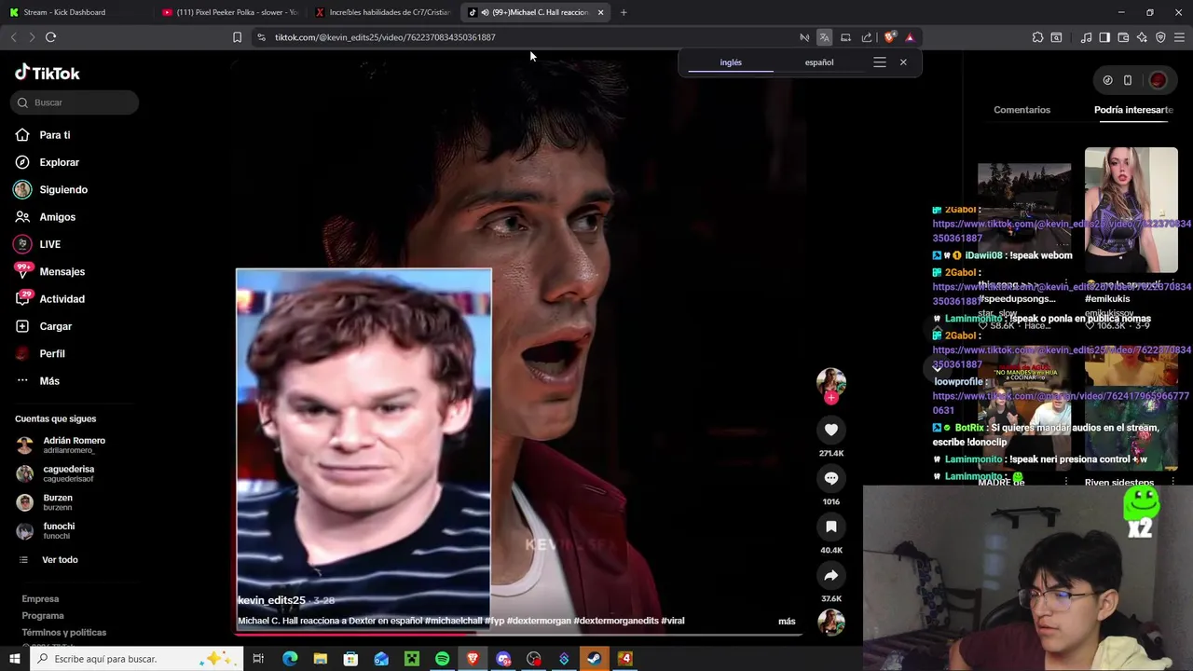Save video with the bookmark icon
The height and width of the screenshot is (671, 1193).
coord(830,527)
